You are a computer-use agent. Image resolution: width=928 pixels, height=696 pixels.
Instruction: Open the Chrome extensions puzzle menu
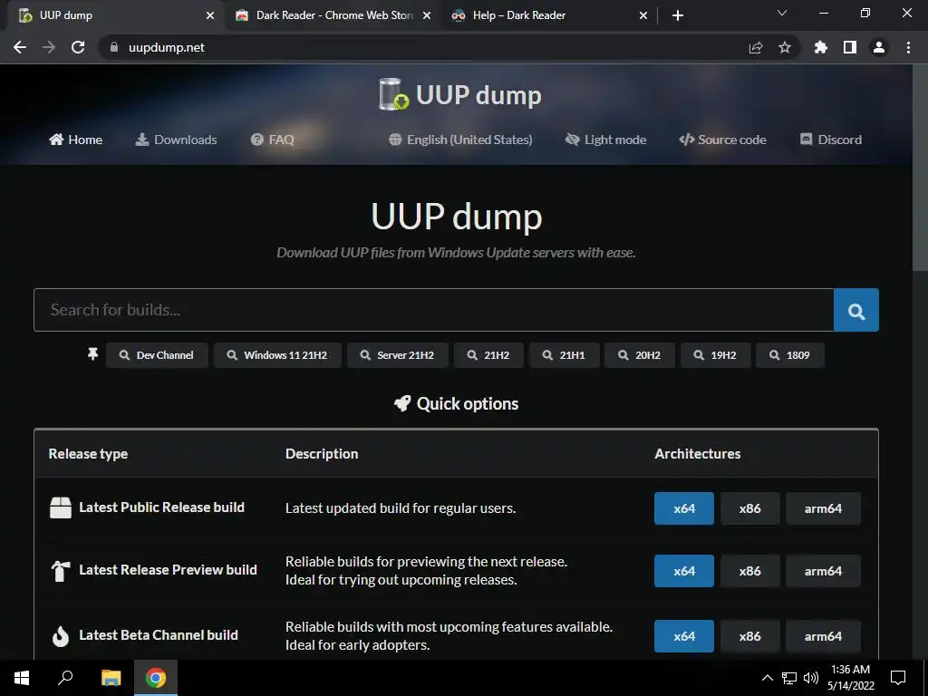click(x=821, y=47)
